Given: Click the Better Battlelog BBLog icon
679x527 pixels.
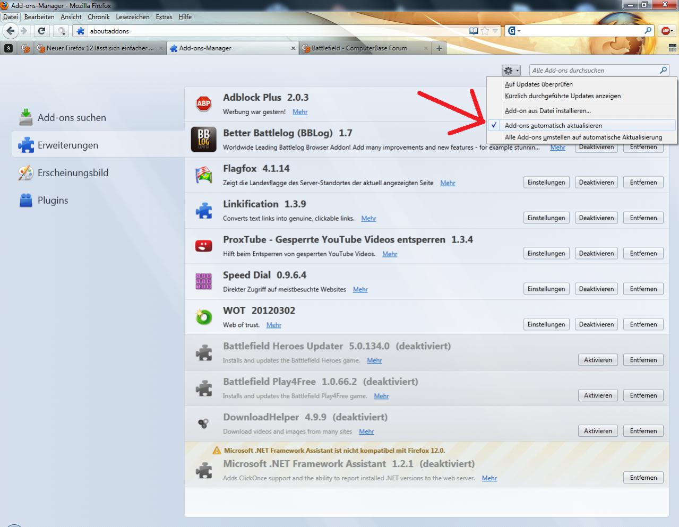Looking at the screenshot, I should click(204, 140).
